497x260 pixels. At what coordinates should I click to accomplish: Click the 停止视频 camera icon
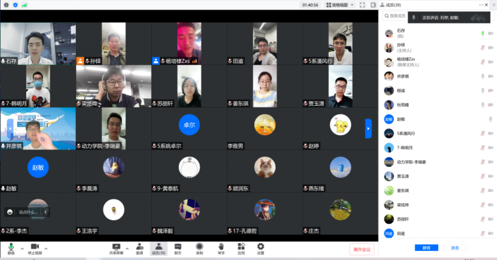[35, 246]
